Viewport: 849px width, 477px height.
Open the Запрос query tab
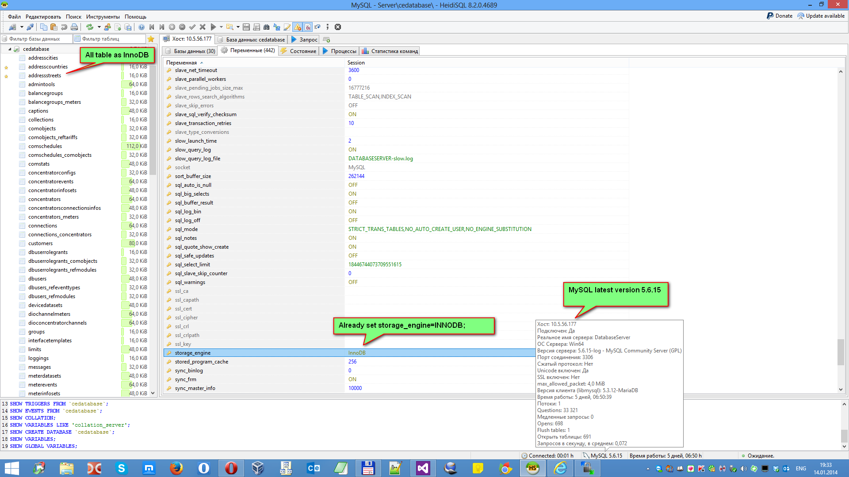(304, 39)
